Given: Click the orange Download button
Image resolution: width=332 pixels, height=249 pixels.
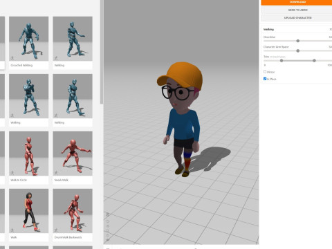Looking at the screenshot, I should (297, 2).
